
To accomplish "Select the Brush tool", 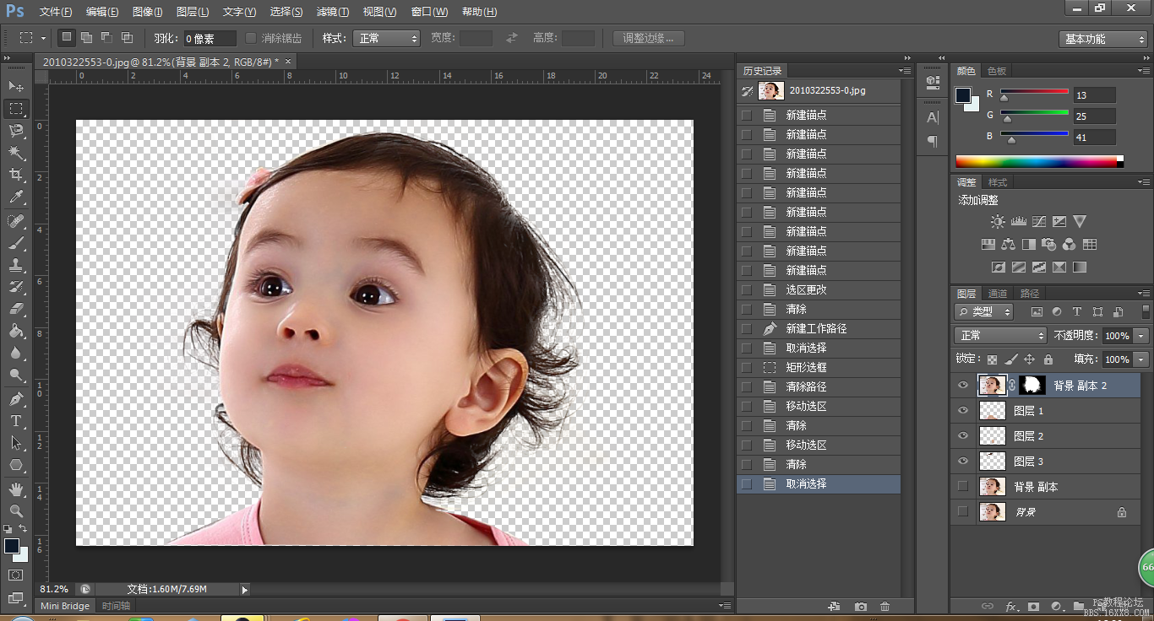I will [16, 243].
